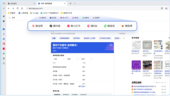Go to next hot list page arrow
This screenshot has height=98, width=170.
point(165,83)
